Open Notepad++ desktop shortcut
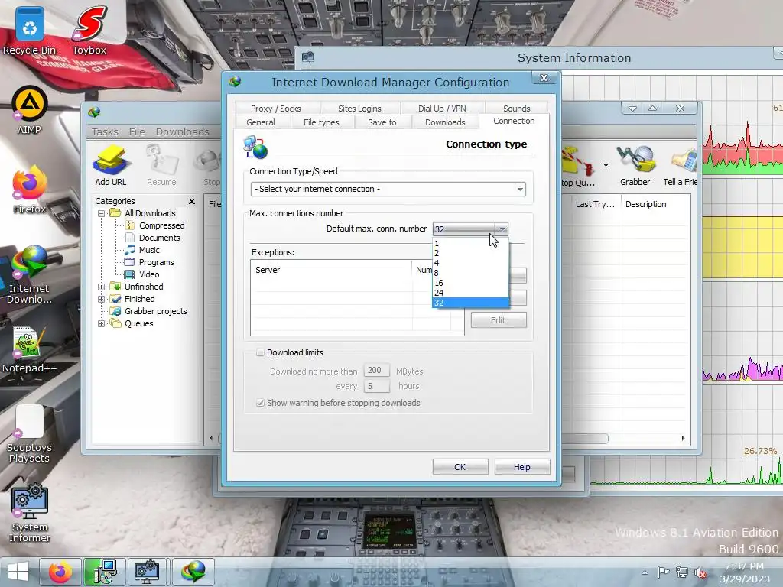This screenshot has width=783, height=587. pyautogui.click(x=30, y=349)
